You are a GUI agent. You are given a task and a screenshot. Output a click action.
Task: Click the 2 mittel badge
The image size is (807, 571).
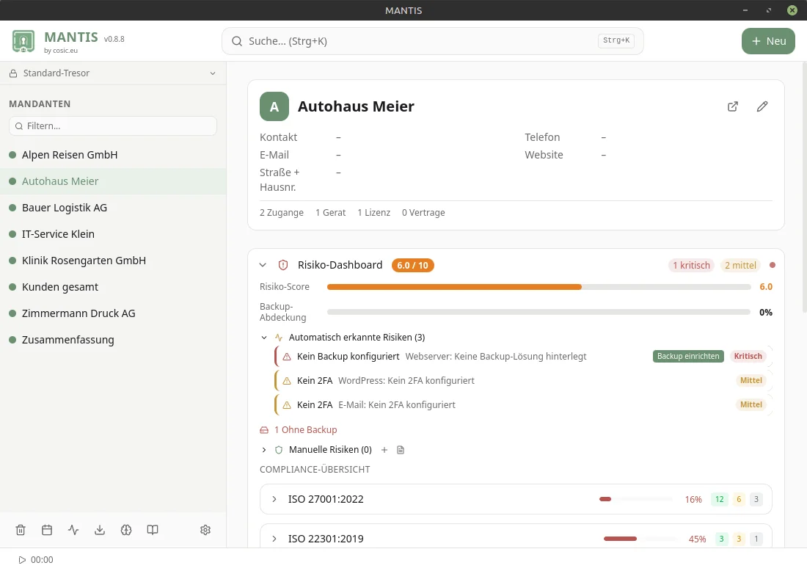[x=741, y=265]
